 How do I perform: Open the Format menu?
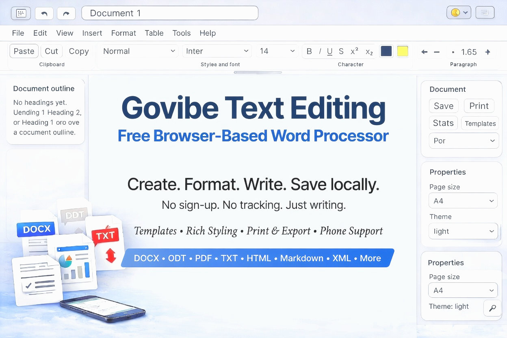tap(123, 33)
